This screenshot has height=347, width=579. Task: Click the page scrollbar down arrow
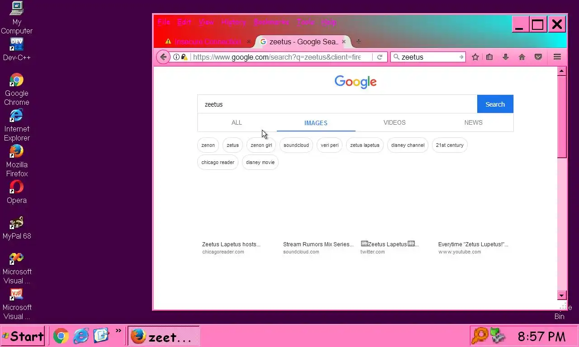coord(562,295)
